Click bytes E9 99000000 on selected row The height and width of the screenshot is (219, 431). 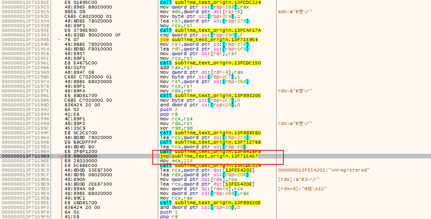(81, 156)
